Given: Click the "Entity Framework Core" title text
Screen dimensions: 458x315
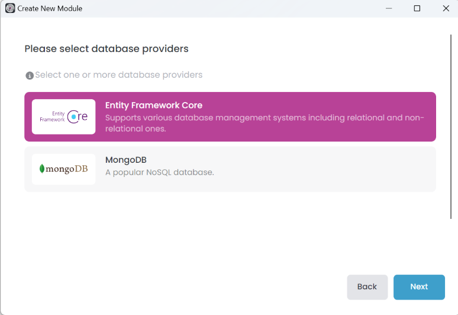Looking at the screenshot, I should (x=154, y=105).
